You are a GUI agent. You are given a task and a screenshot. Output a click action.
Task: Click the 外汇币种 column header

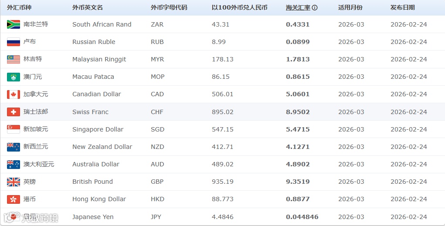pyautogui.click(x=19, y=8)
